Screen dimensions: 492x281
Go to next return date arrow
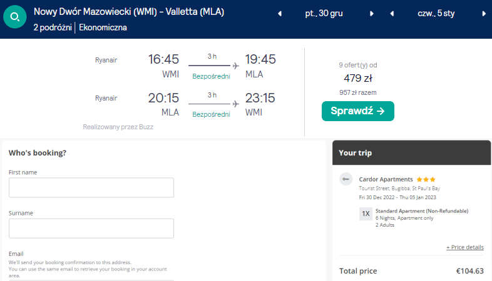point(485,14)
